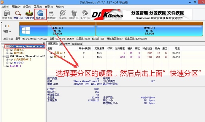The height and width of the screenshot is (122, 205).
Task: Select HD1:VMware disk in tree
Action: [27, 56]
